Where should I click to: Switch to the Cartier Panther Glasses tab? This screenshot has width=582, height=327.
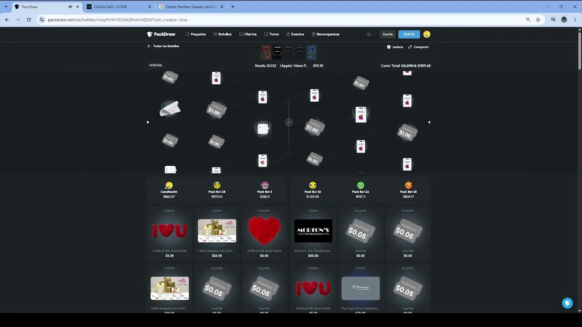pyautogui.click(x=191, y=7)
